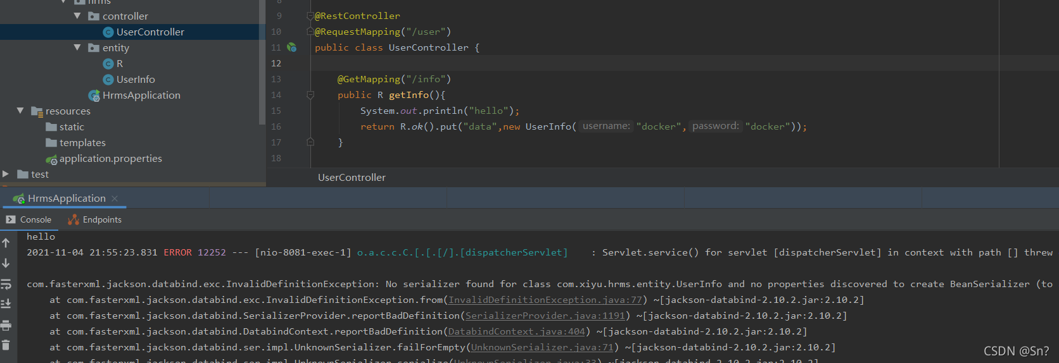Click the print console output icon
This screenshot has width=1059, height=363.
pos(6,325)
